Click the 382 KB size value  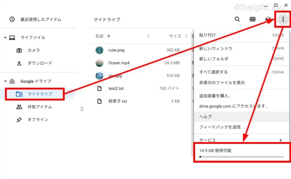[173, 50]
